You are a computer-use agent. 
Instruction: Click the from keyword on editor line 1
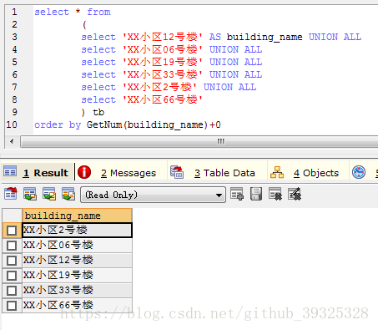click(98, 12)
